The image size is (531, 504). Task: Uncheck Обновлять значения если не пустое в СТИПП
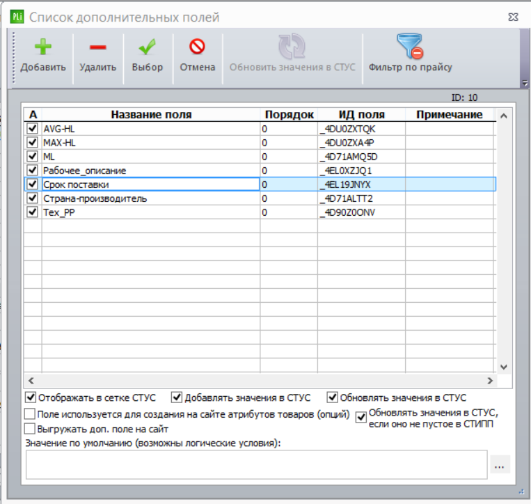click(361, 417)
